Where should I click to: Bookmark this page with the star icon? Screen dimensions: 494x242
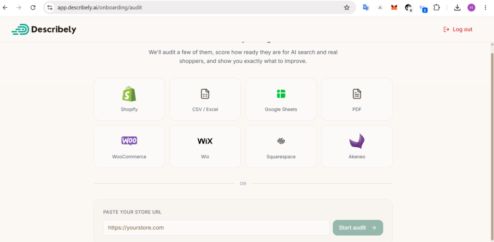(x=347, y=8)
